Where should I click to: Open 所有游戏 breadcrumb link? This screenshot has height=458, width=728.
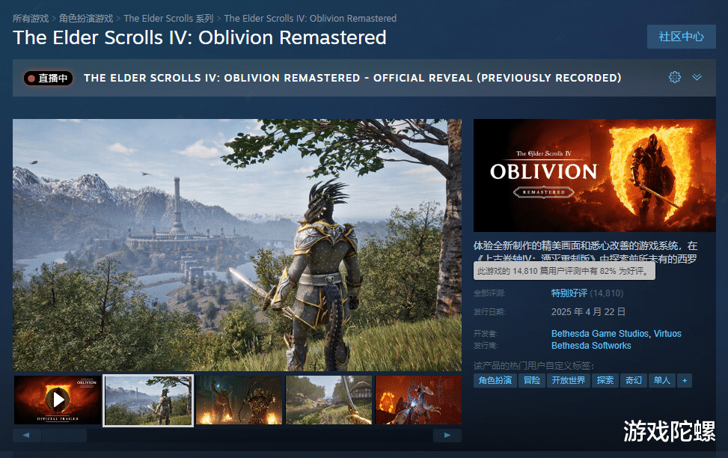click(x=30, y=19)
